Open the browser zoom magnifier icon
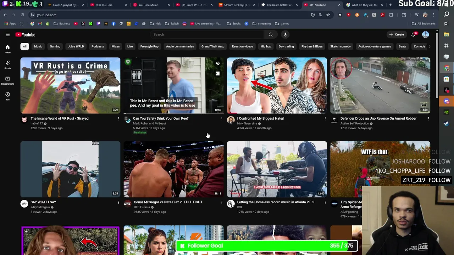 click(320, 15)
